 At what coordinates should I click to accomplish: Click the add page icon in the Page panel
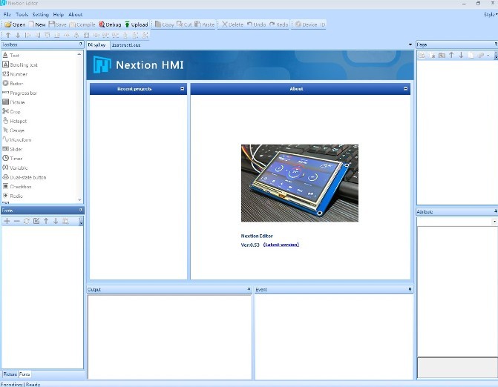[x=422, y=55]
